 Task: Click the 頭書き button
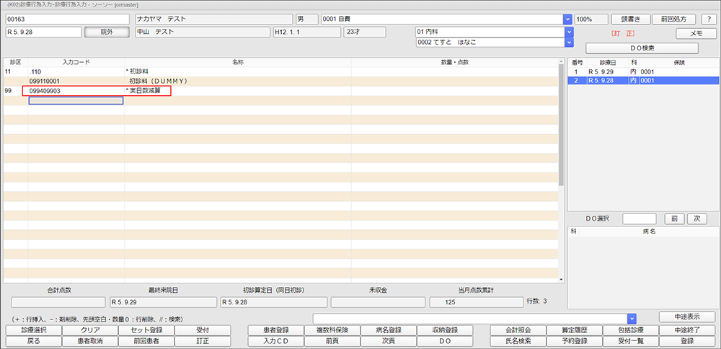pos(631,19)
